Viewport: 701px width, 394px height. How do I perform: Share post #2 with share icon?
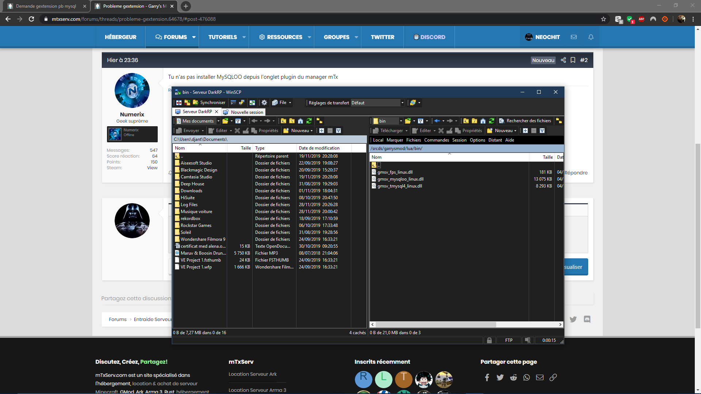[563, 60]
